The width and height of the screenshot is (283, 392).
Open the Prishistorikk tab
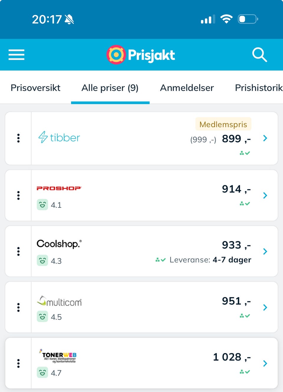pyautogui.click(x=259, y=88)
